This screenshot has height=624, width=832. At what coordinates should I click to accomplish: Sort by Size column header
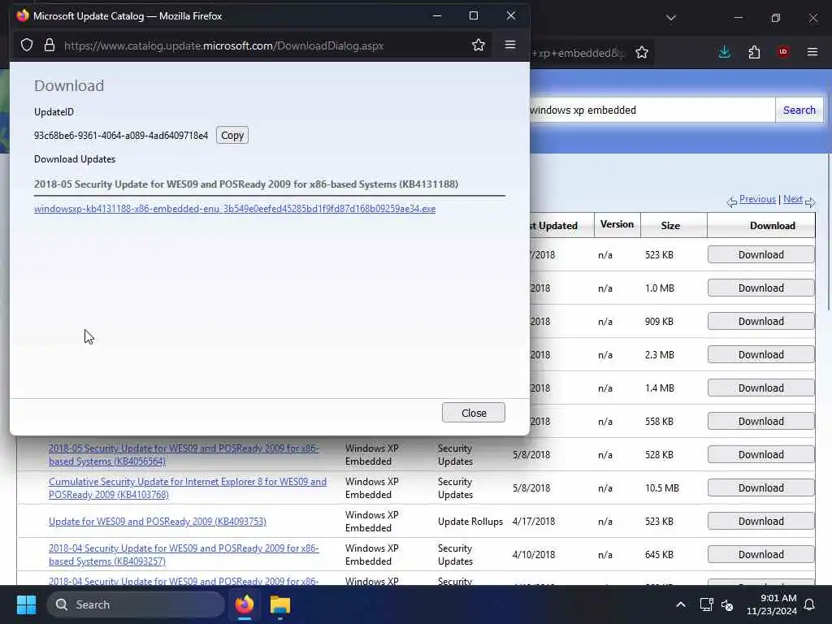tap(670, 226)
